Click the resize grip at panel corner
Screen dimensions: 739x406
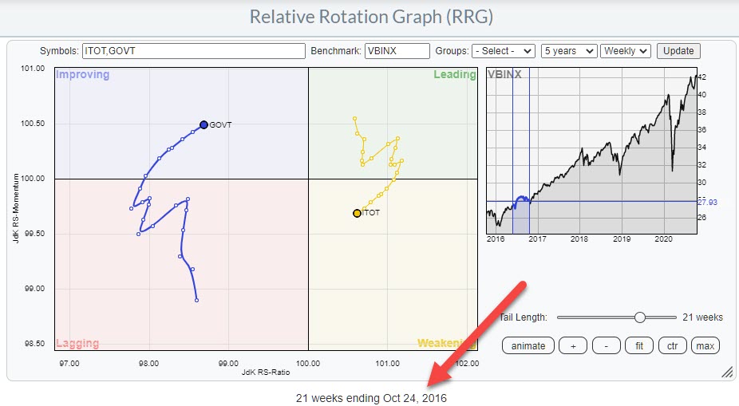point(726,372)
